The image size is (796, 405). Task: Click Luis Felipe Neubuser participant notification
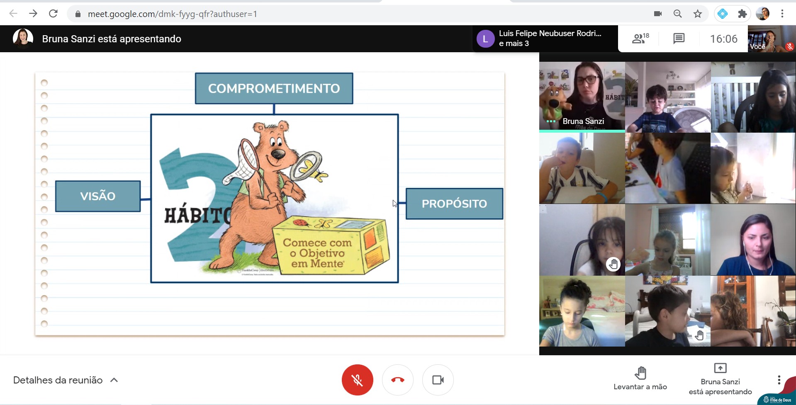[545, 39]
